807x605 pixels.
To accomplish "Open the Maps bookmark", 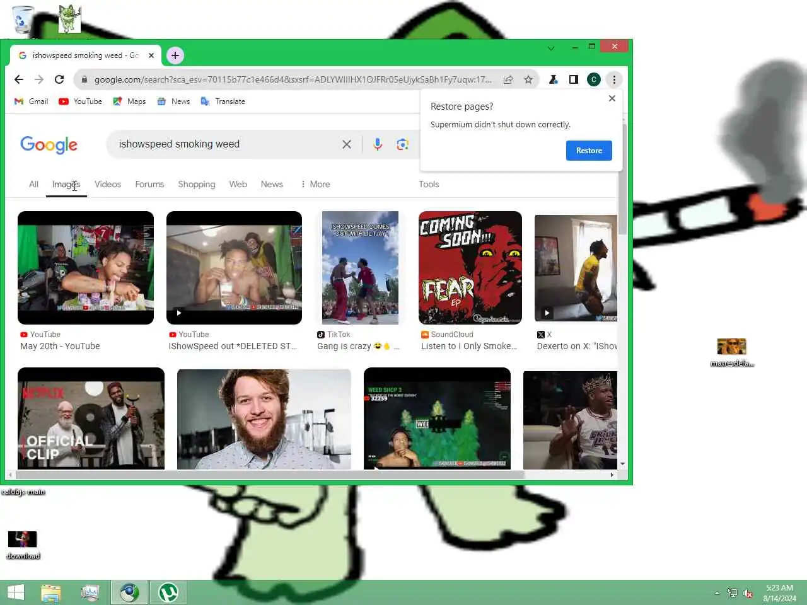I will [129, 101].
